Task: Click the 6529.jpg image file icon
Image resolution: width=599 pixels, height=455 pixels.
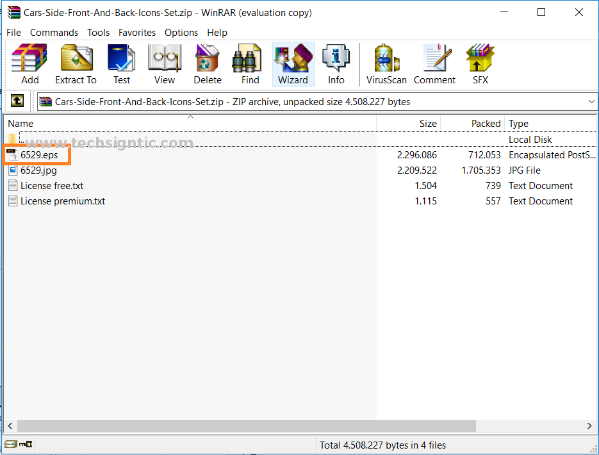Action: (13, 170)
